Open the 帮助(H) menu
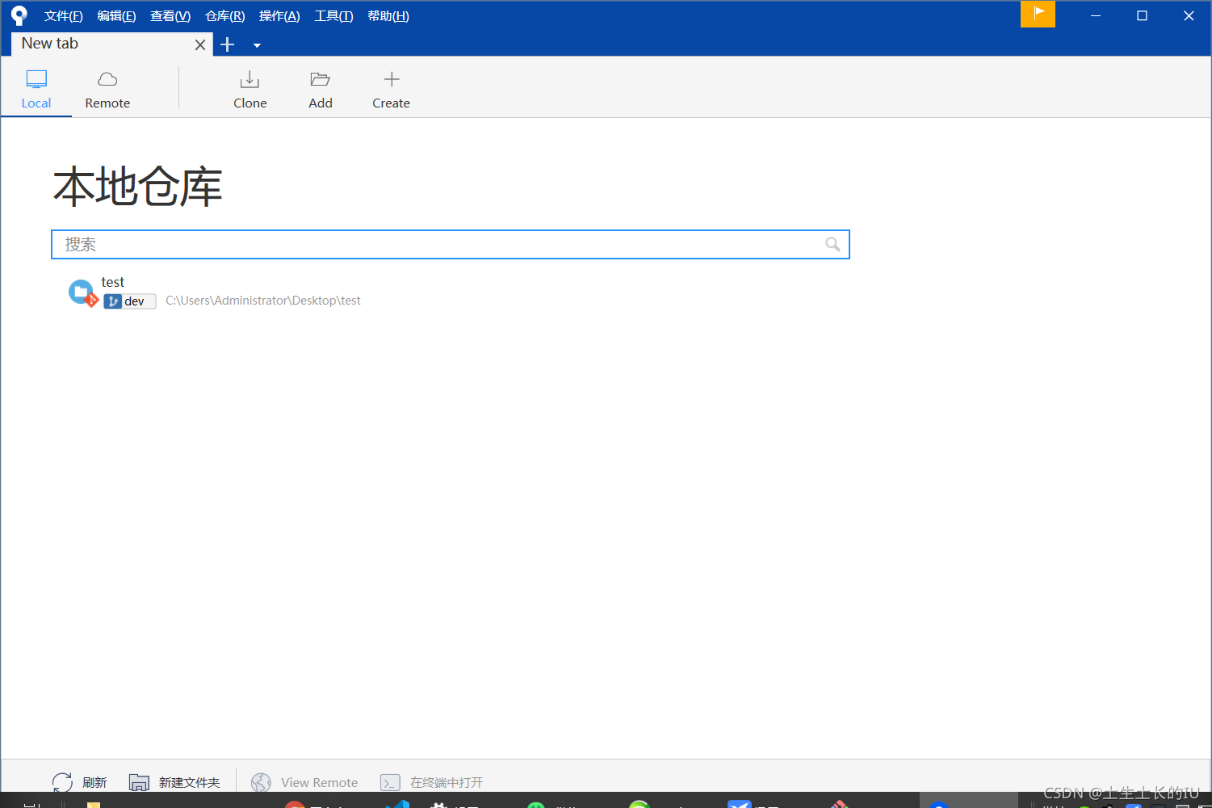This screenshot has height=808, width=1212. coord(388,16)
